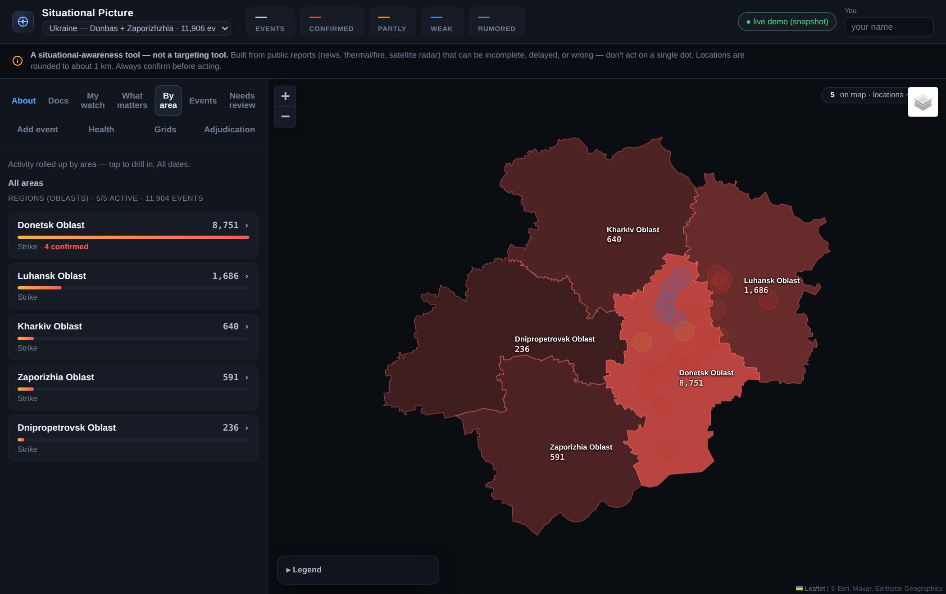
Task: Click the Dnipropetrovsk Oblast 236 map label
Action: (x=555, y=344)
